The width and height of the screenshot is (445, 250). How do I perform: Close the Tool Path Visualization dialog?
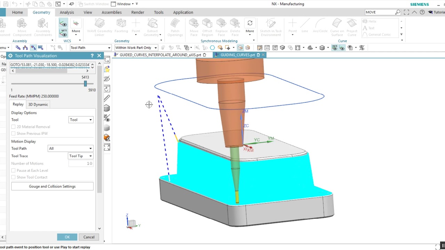99,56
